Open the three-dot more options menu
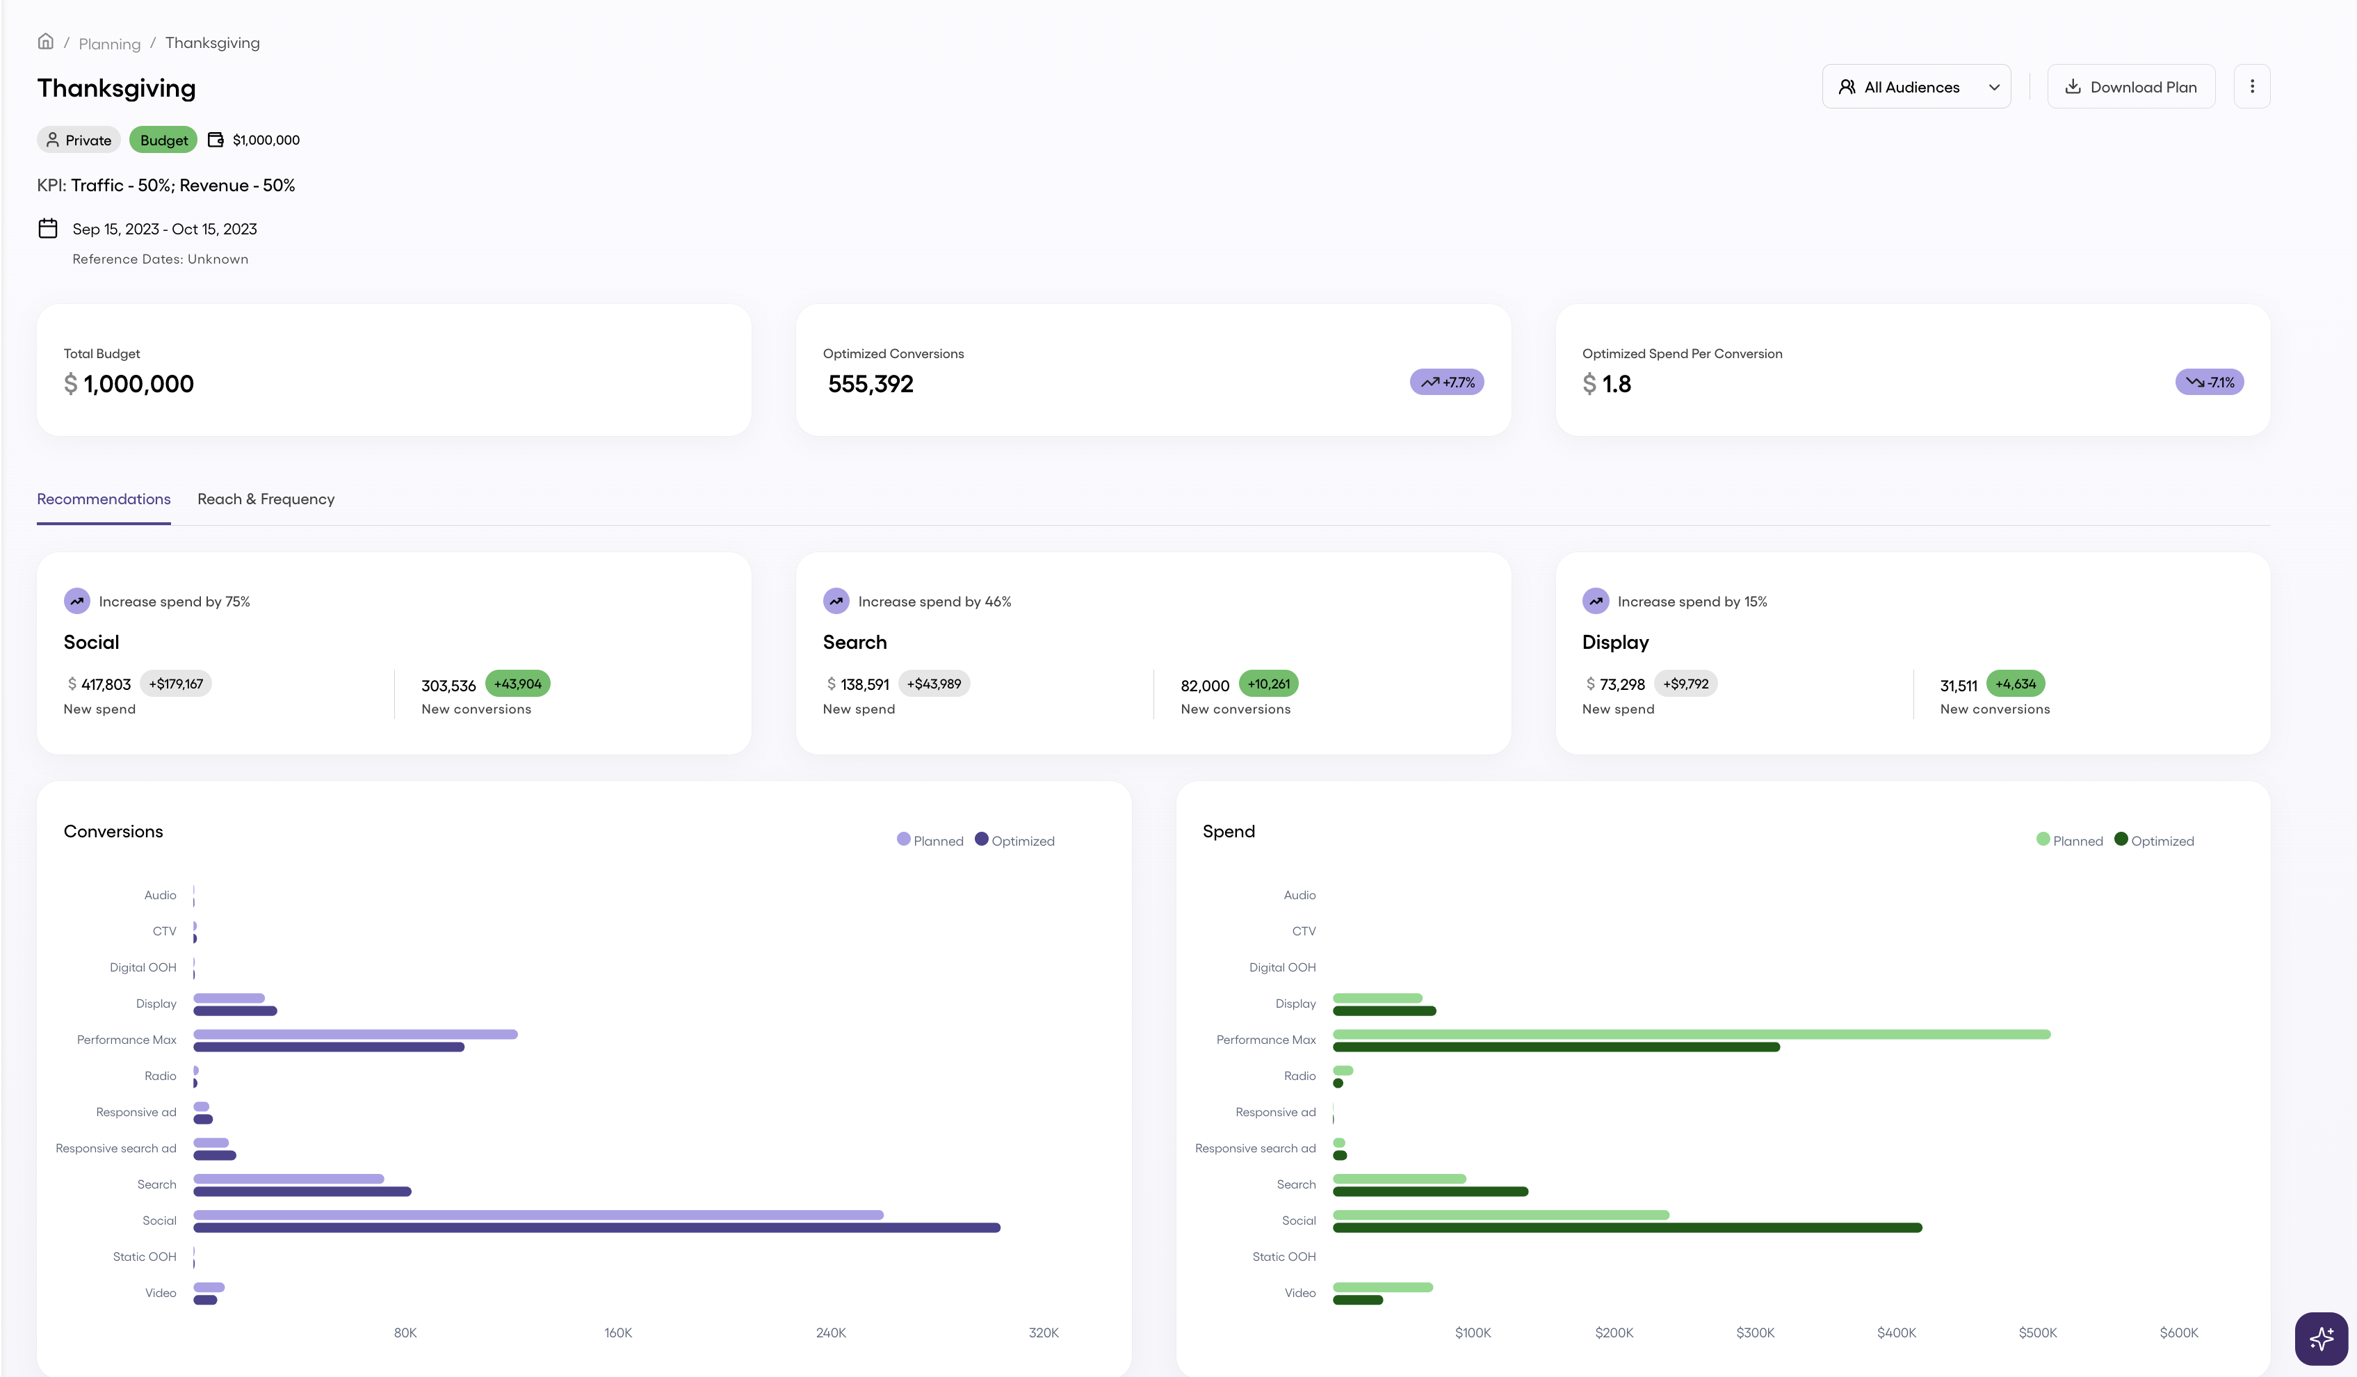The height and width of the screenshot is (1377, 2357). click(2251, 86)
